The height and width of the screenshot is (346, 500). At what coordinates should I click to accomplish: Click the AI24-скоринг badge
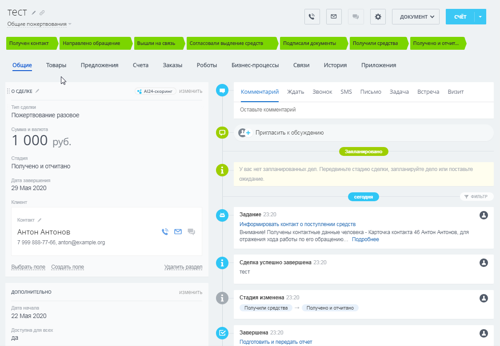(x=155, y=91)
